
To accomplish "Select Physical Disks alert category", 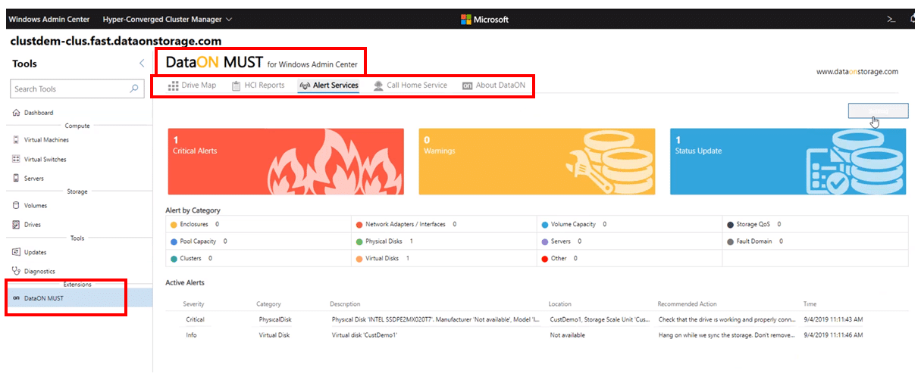I will click(x=384, y=241).
